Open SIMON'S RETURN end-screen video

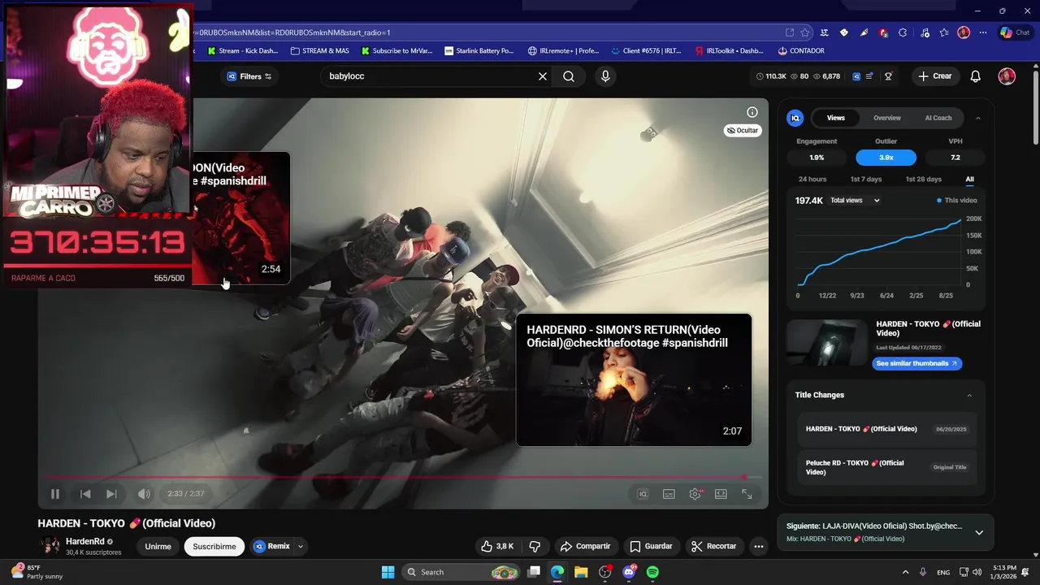click(634, 380)
